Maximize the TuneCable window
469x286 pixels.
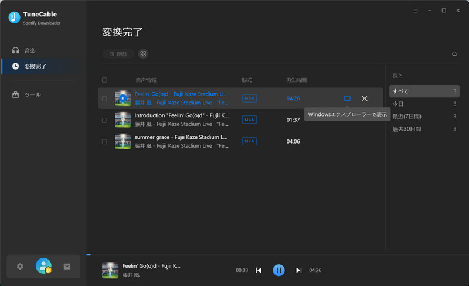444,11
